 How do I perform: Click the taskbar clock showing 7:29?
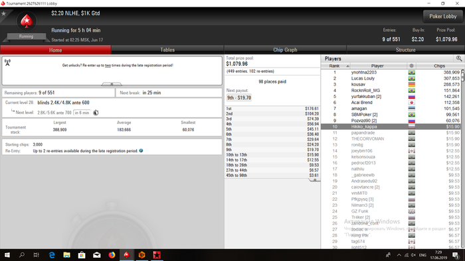(x=438, y=255)
